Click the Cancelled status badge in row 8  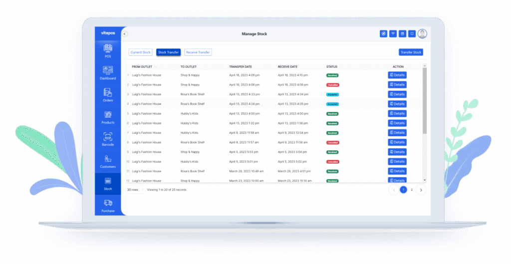[333, 142]
